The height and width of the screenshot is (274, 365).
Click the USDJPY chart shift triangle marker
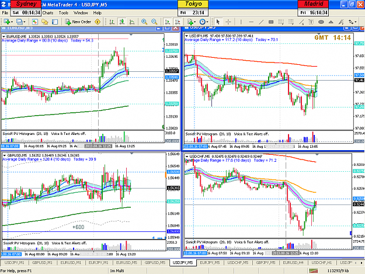coord(319,34)
